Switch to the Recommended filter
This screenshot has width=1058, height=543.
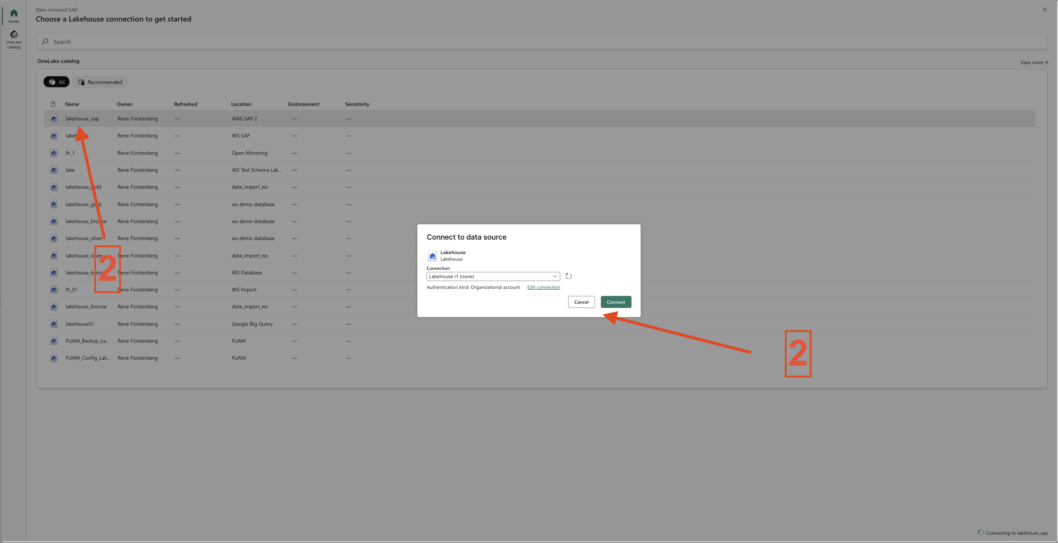[x=100, y=82]
